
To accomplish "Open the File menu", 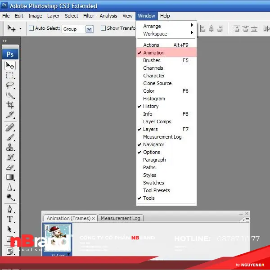I will coord(6,16).
